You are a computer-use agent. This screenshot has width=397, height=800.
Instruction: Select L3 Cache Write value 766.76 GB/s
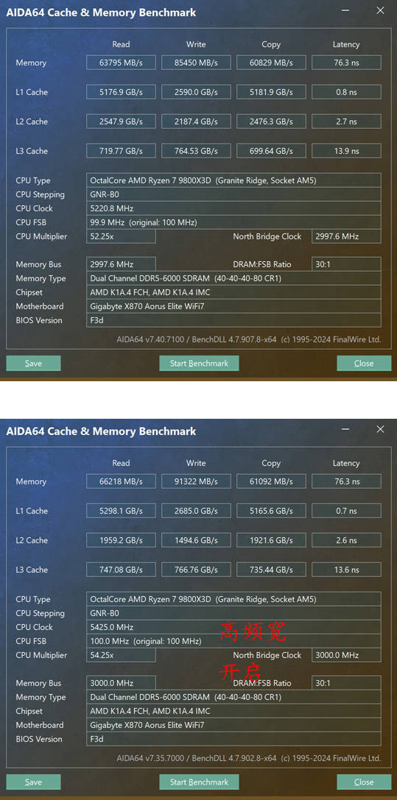pyautogui.click(x=196, y=570)
